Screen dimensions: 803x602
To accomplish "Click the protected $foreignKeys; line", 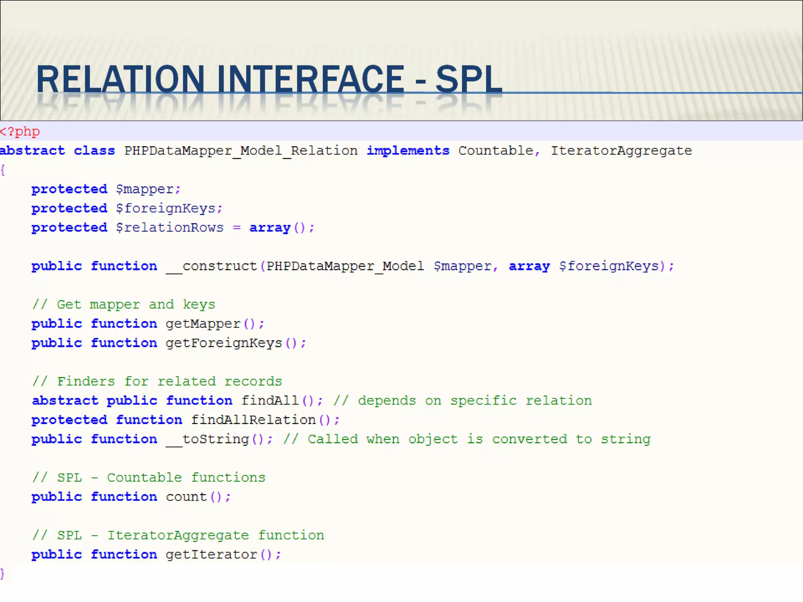I will tap(127, 209).
